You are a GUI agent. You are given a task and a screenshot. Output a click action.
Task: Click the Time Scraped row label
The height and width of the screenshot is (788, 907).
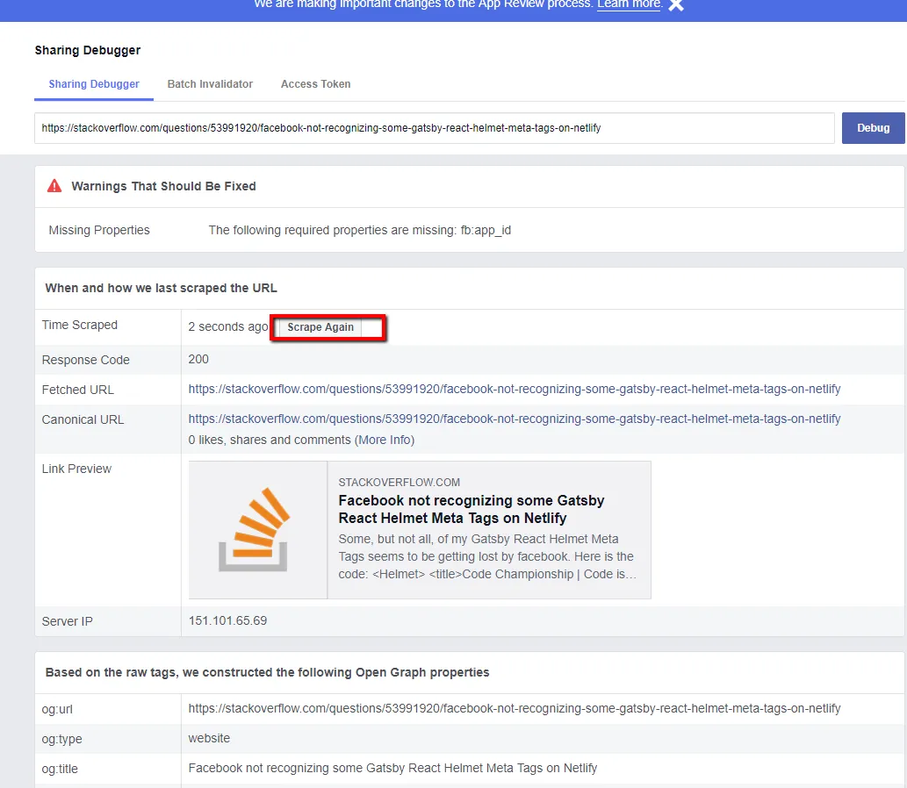(80, 325)
